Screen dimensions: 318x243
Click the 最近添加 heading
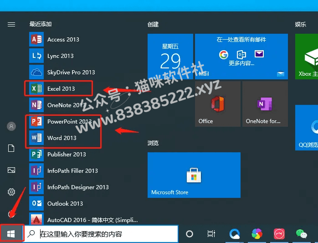click(41, 24)
